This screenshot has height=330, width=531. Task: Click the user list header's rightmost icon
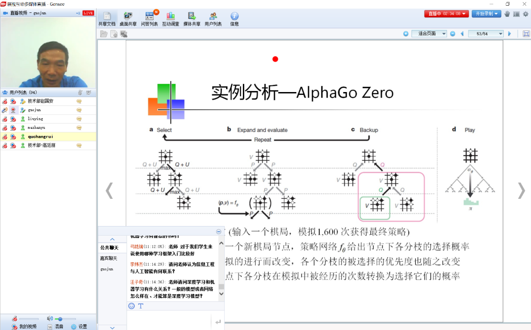89,92
